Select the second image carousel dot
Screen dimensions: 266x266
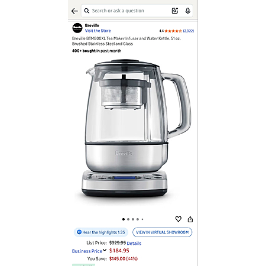(x=128, y=219)
